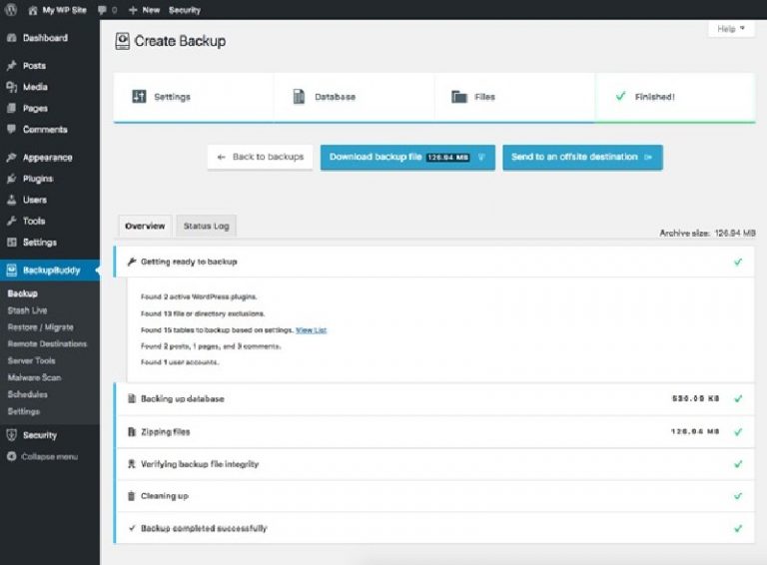Click the BackupBuddy sidebar icon

[x=12, y=271]
